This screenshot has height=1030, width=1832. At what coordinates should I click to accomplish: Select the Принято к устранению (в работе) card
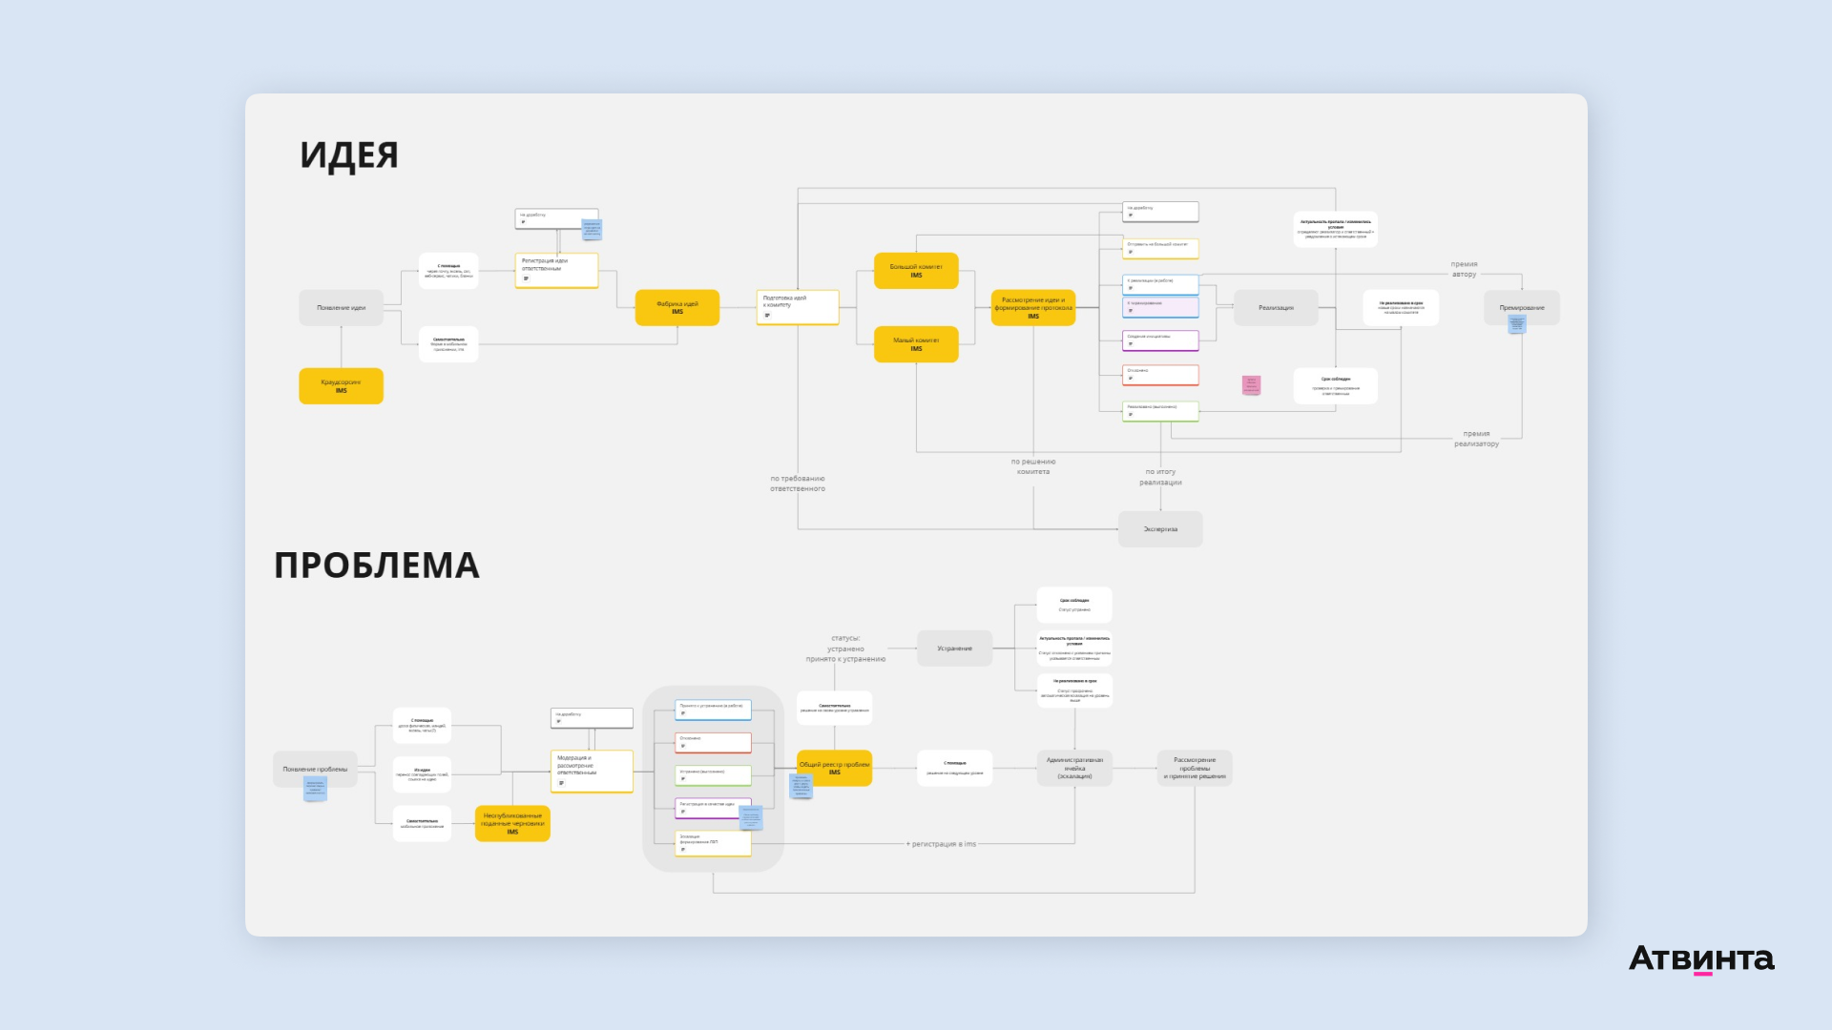[713, 710]
